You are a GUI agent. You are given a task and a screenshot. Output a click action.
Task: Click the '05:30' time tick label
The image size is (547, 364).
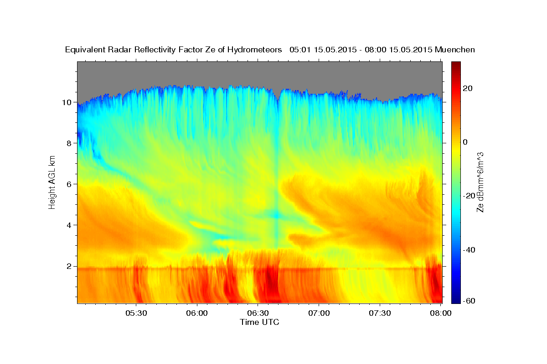[136, 313]
